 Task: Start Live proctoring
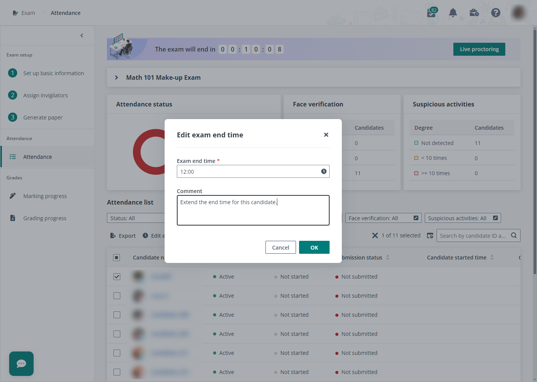tap(479, 49)
